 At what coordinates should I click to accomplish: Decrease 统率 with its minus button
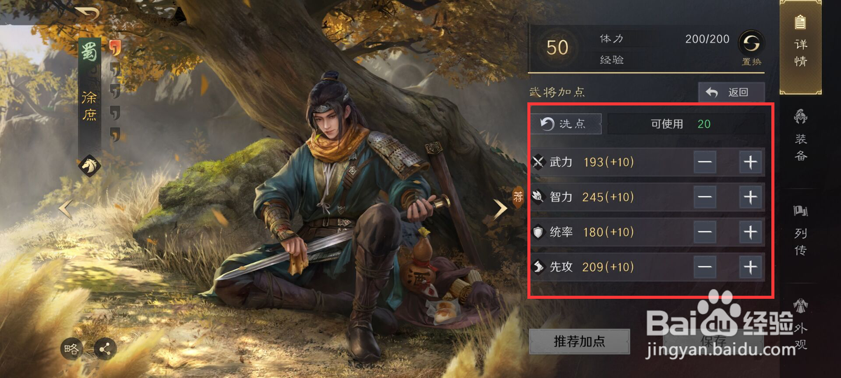point(705,232)
